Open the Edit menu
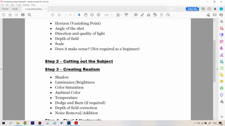This screenshot has width=225, height=126. [x=7, y=5]
